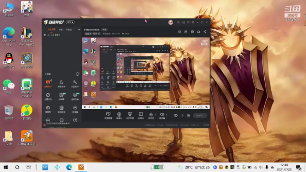Screen dimensions: 306x172
Task: Toggle visibility eye of the 全屏 1 source
Action: 45,35
